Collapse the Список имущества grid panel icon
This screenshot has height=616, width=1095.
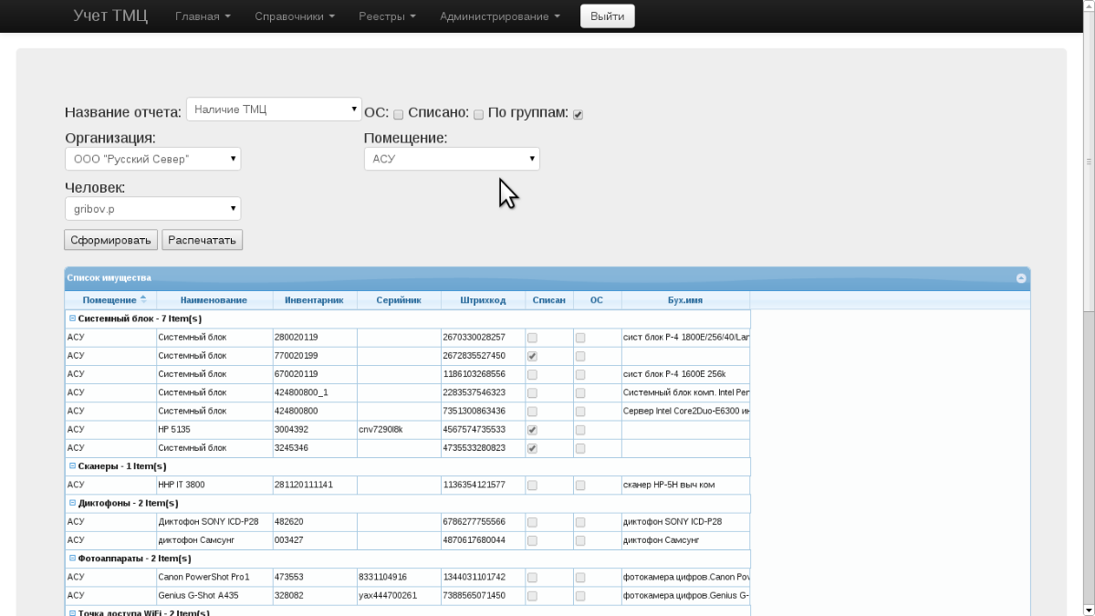point(1021,278)
